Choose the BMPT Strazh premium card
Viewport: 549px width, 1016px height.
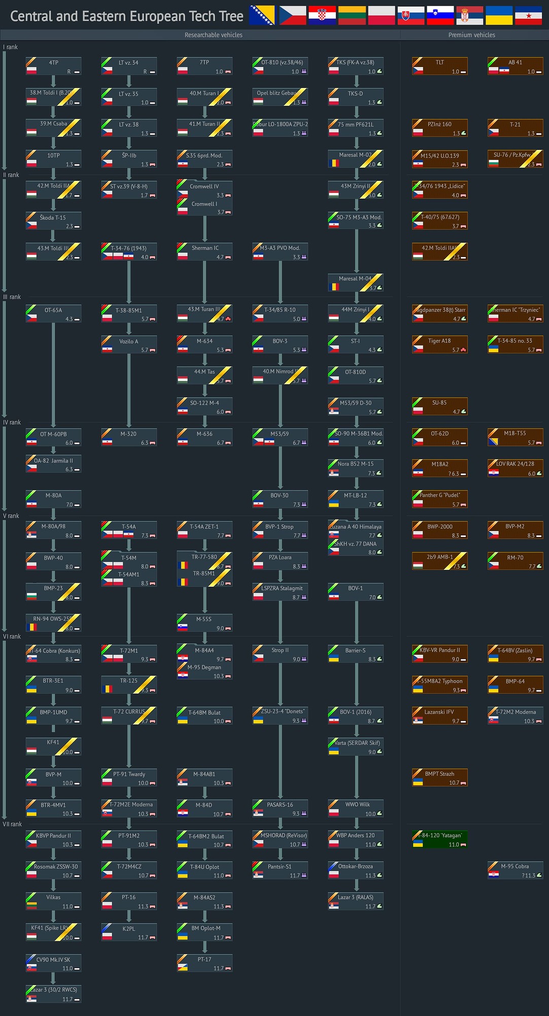click(439, 778)
